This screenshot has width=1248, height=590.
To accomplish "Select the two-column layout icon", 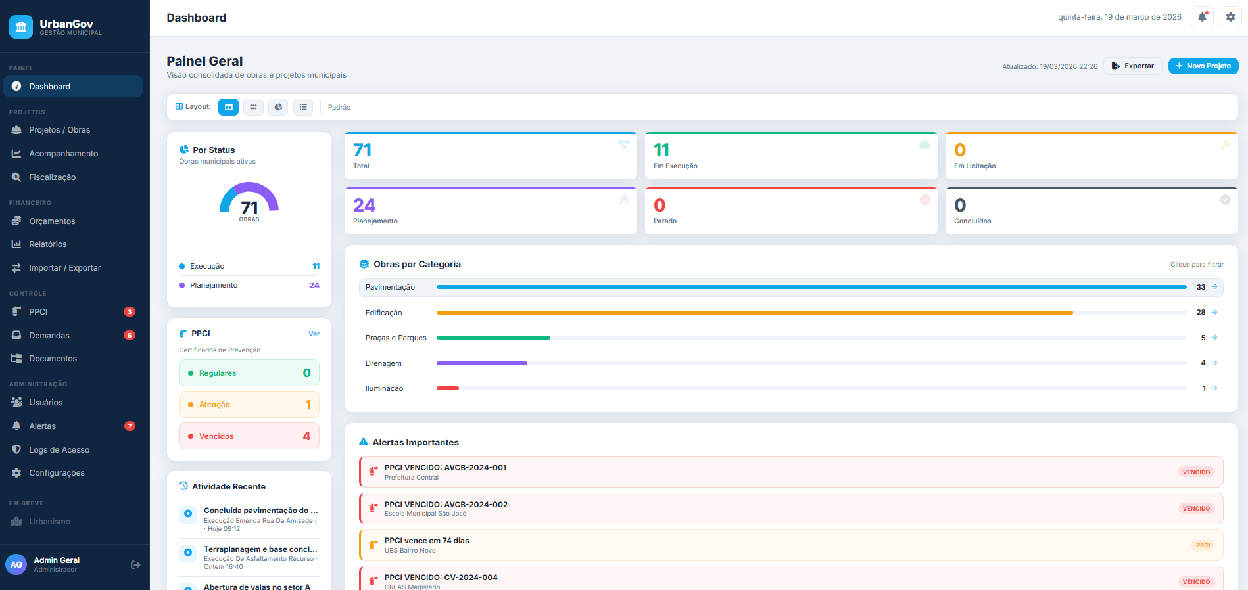I will point(228,107).
